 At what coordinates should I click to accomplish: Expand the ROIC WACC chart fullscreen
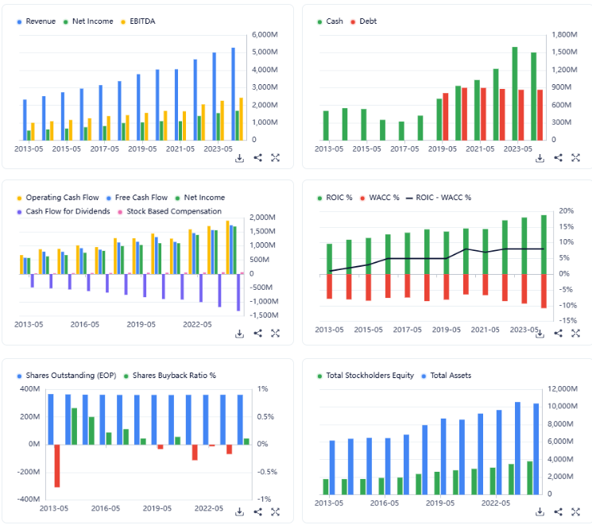click(575, 334)
